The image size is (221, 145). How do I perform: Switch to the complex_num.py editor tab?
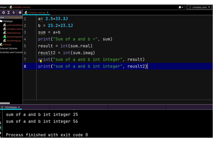[37, 13]
